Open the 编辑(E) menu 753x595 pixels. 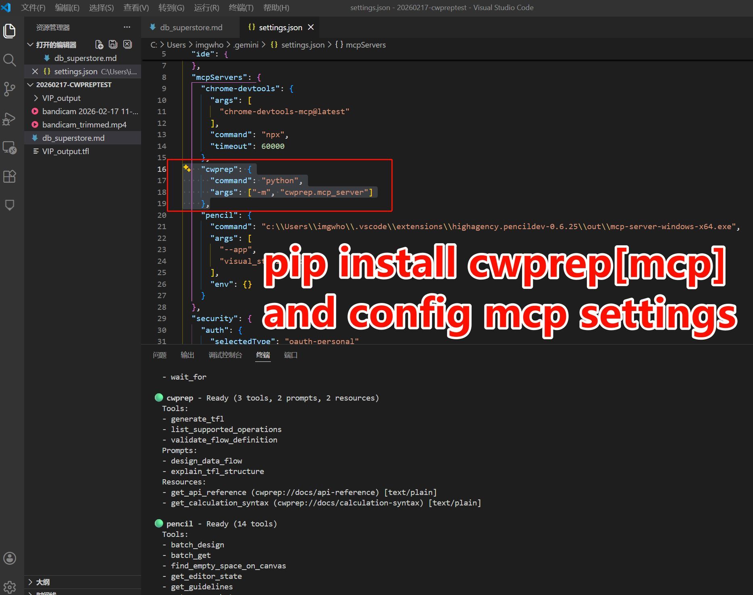click(x=67, y=8)
